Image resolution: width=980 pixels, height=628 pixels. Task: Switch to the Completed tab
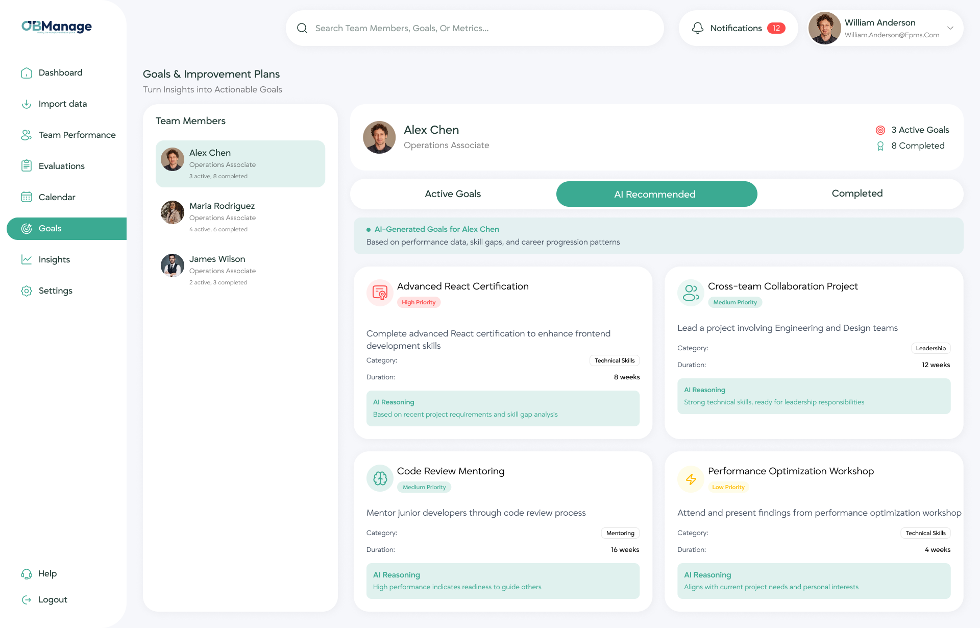tap(857, 194)
